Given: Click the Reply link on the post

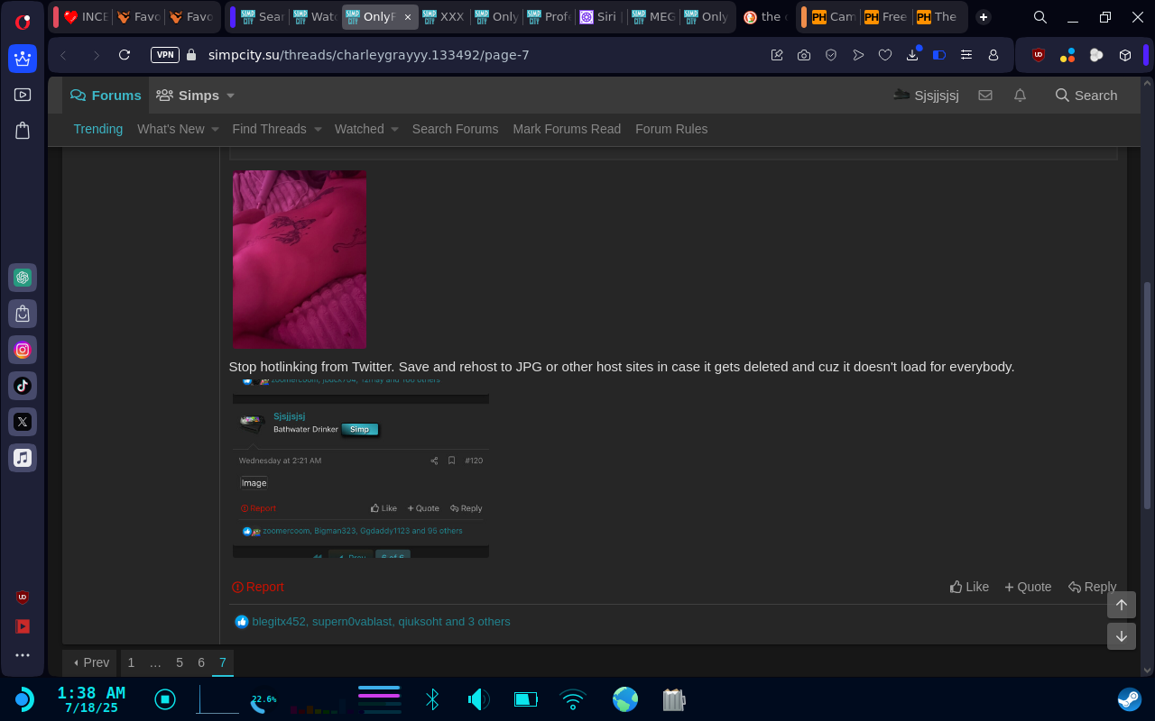Looking at the screenshot, I should [1092, 587].
